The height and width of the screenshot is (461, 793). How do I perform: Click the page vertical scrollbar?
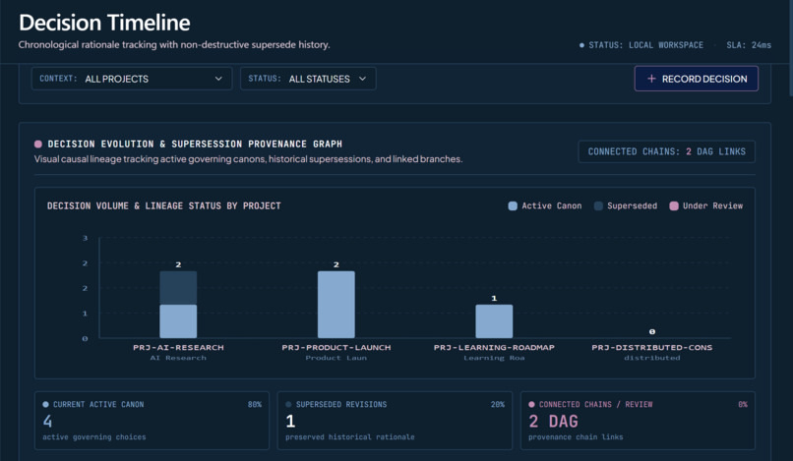(790, 47)
